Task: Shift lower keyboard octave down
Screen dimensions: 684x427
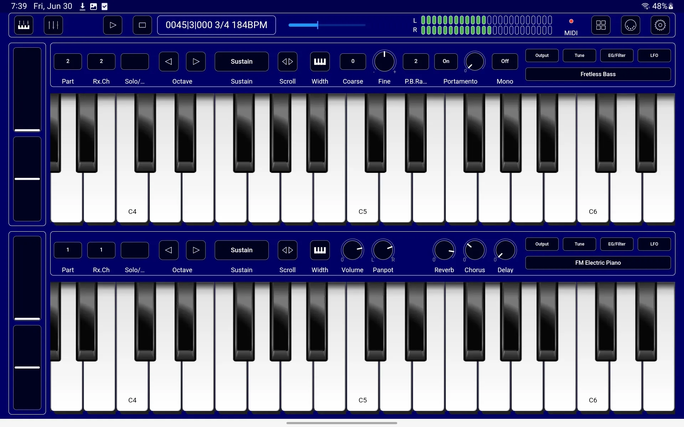Action: 169,250
